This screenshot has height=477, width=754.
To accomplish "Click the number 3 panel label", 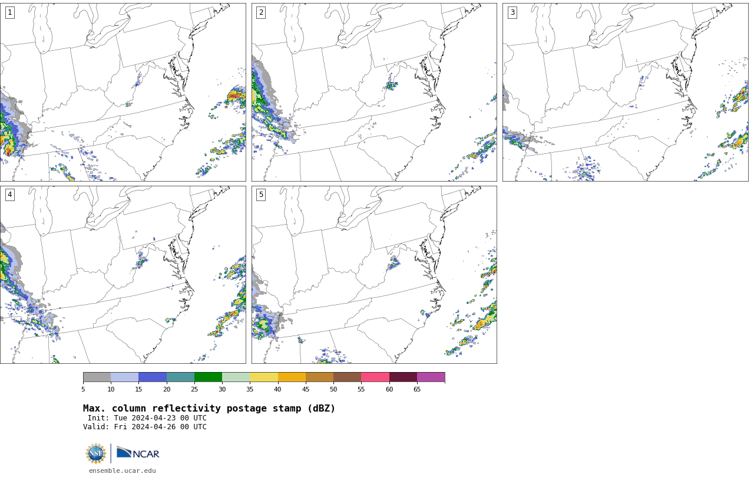I will [512, 12].
